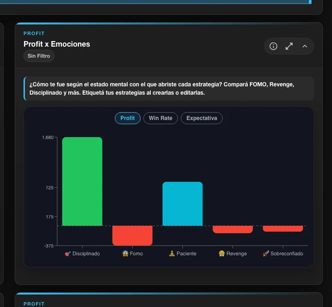Click the blue Paciente bar
The width and height of the screenshot is (332, 307).
pyautogui.click(x=183, y=204)
